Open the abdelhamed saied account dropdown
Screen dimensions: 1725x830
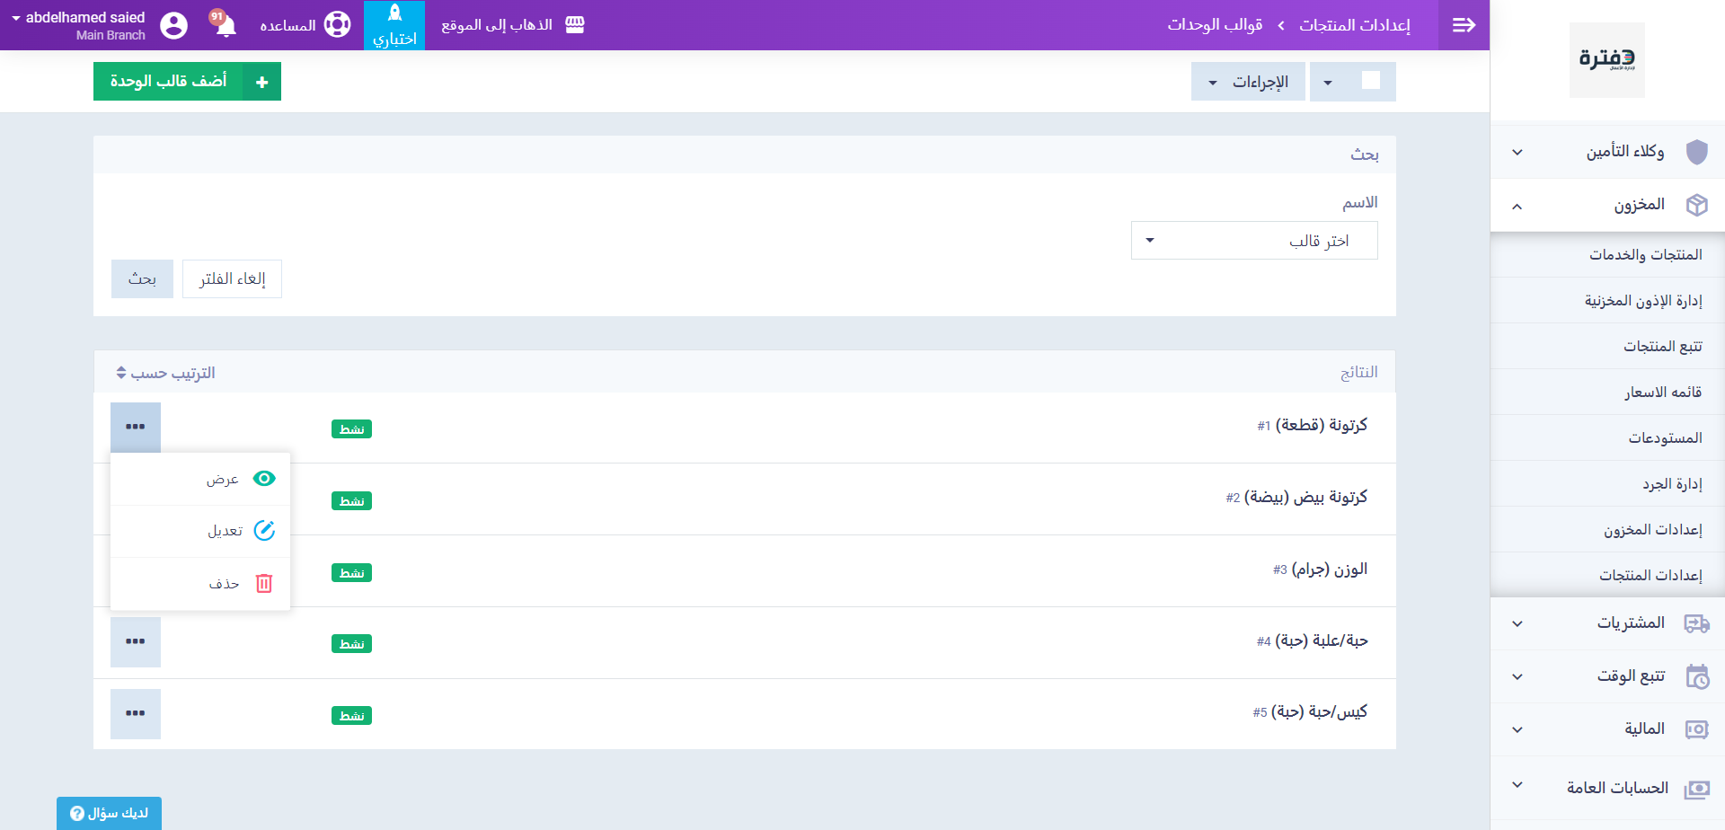click(78, 25)
